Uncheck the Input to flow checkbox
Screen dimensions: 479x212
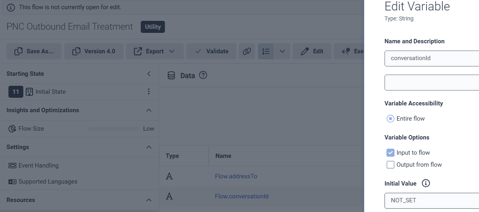click(x=390, y=153)
